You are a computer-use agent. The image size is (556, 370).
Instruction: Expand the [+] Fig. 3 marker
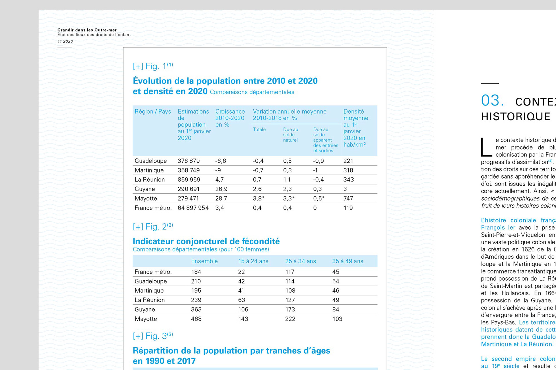point(149,336)
